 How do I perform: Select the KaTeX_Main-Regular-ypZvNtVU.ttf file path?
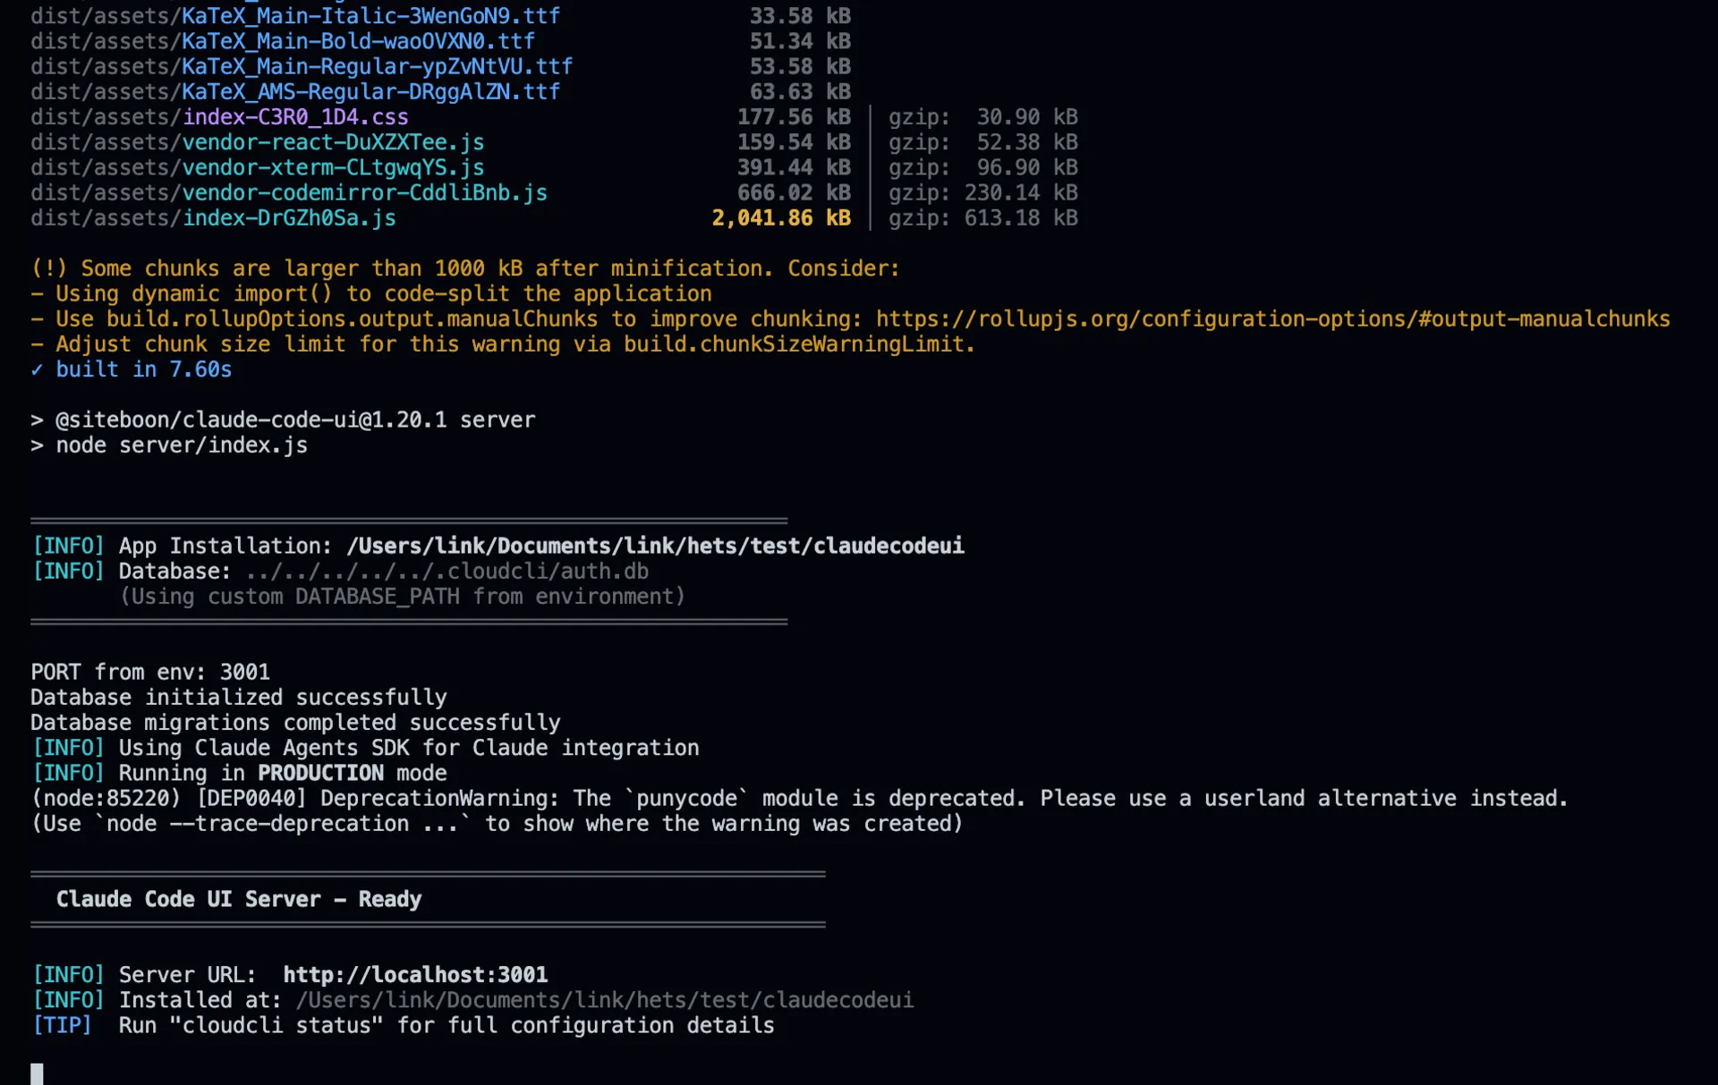(x=374, y=66)
